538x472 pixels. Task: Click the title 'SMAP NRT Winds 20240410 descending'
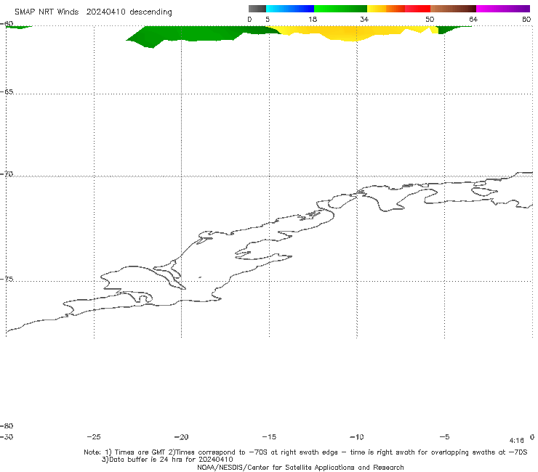pyautogui.click(x=93, y=12)
